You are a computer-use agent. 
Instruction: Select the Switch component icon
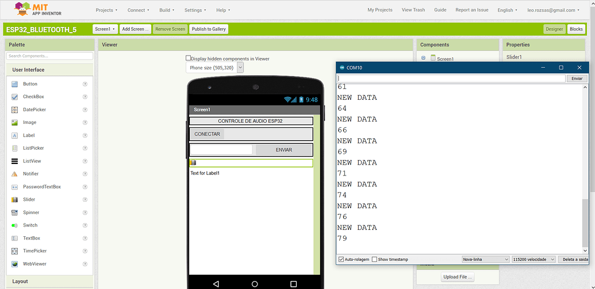pos(15,225)
